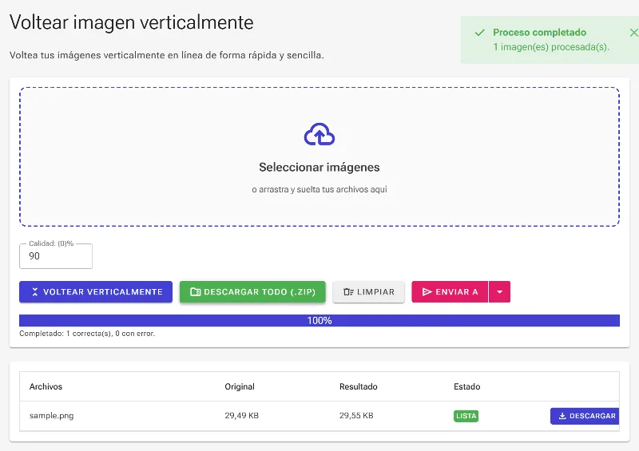The width and height of the screenshot is (639, 451).
Task: Click the trash list icon on Limpiar
Action: [x=348, y=291]
